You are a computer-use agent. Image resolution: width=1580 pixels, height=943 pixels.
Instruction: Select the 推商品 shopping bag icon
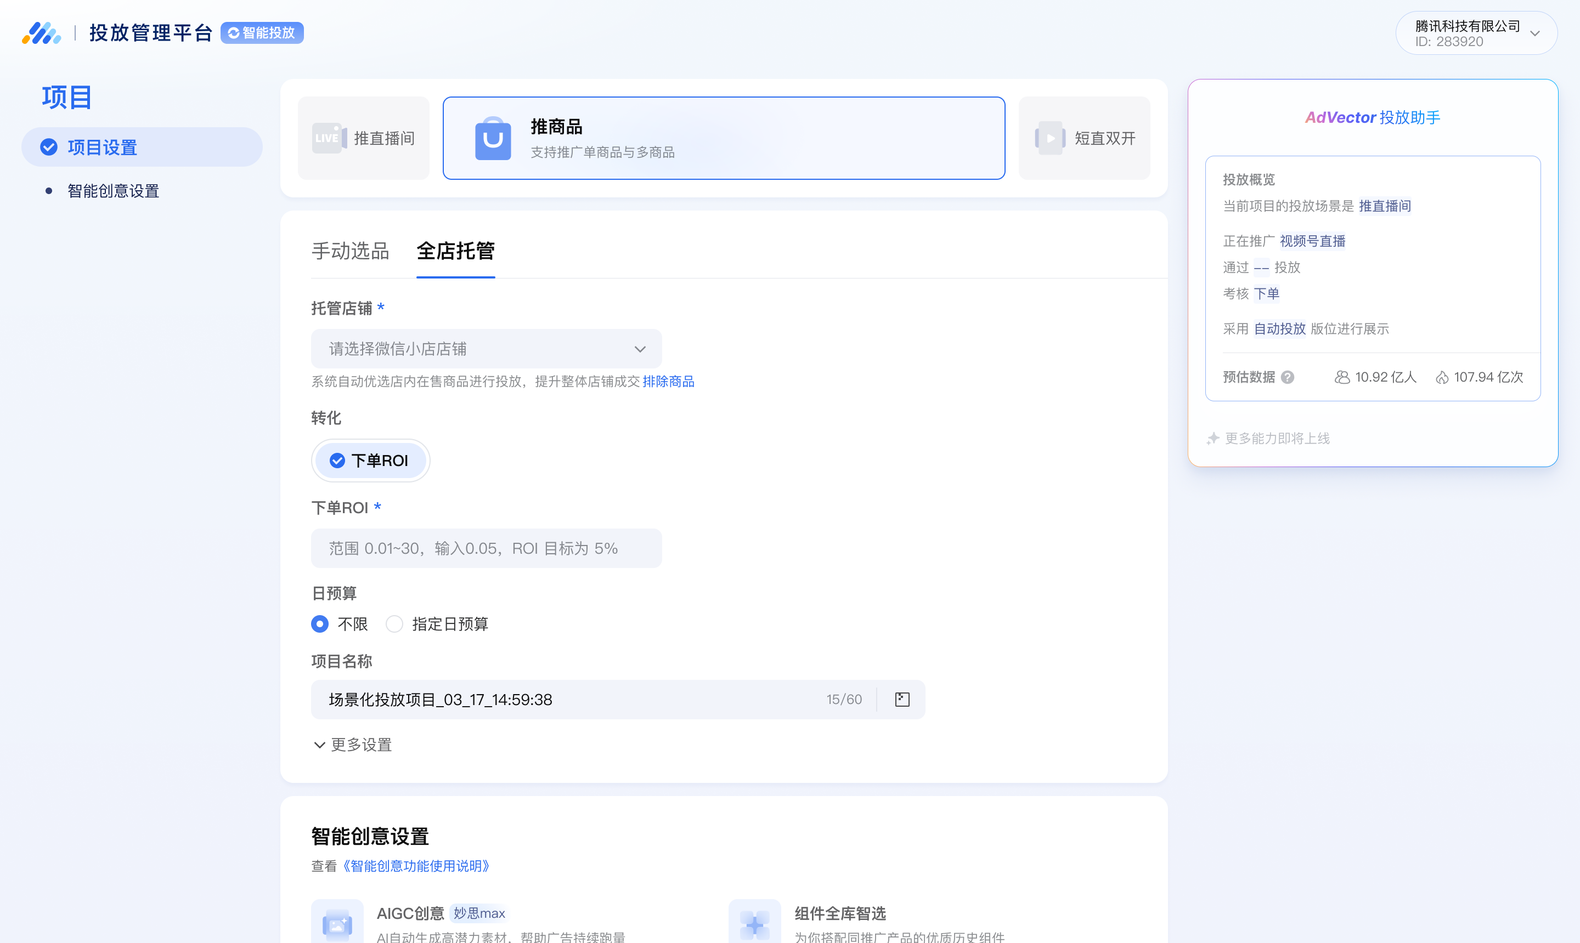pos(493,137)
